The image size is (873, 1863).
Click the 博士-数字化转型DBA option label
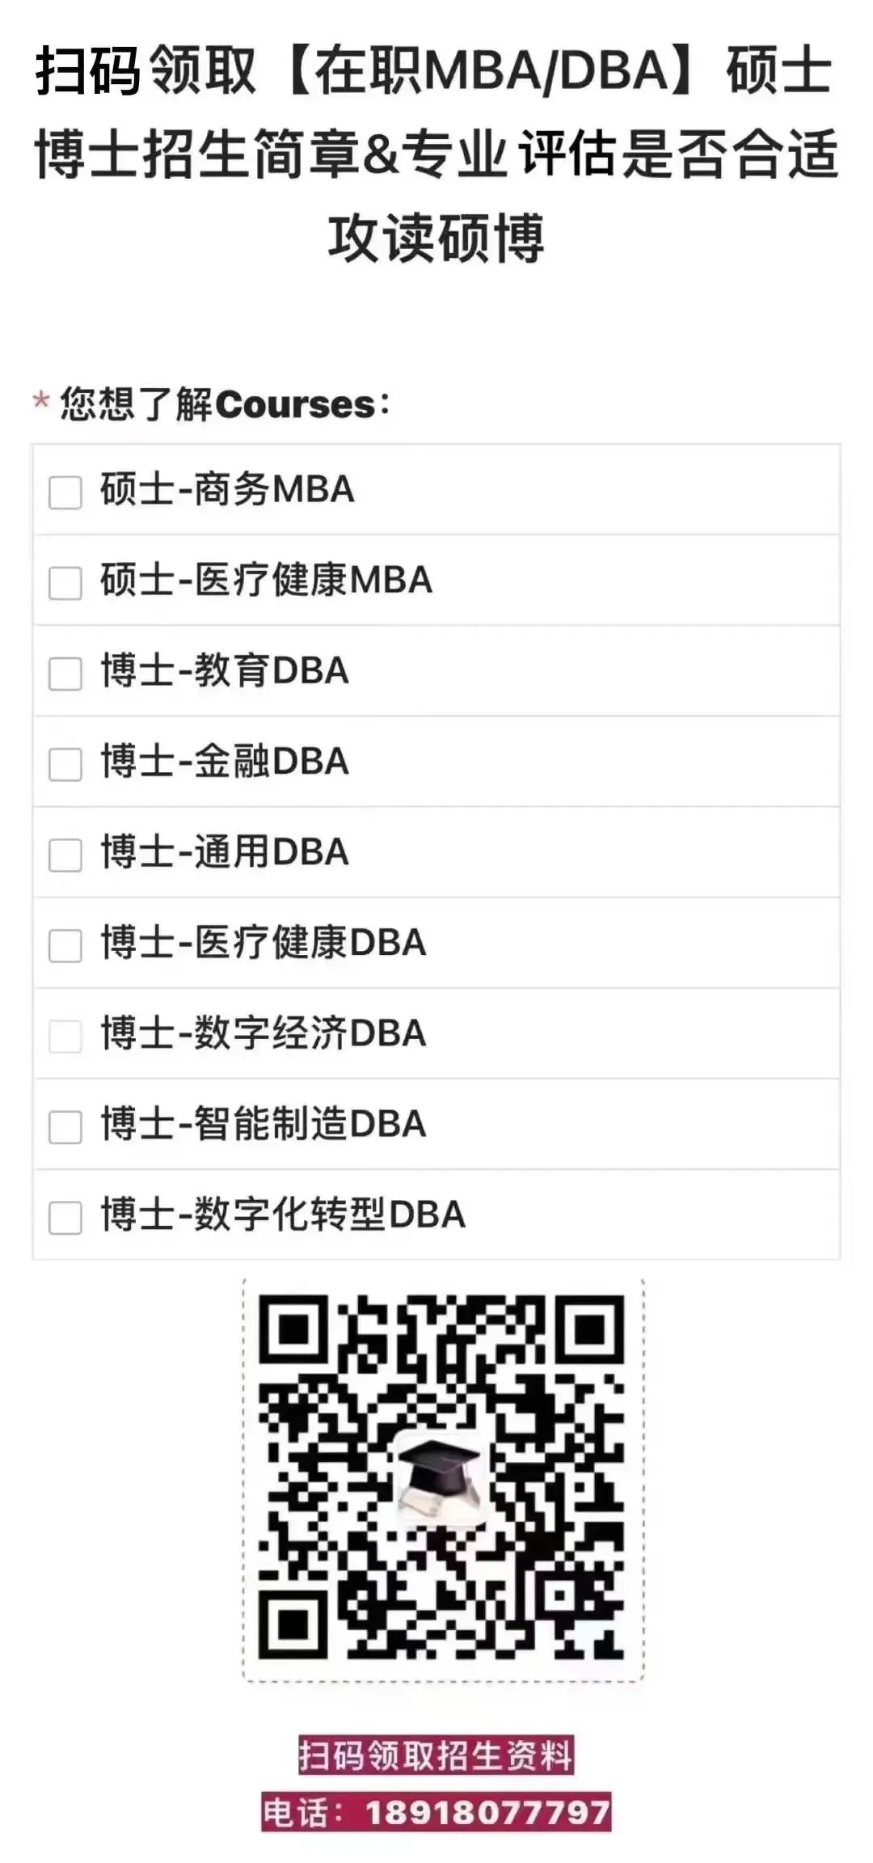pos(283,1215)
